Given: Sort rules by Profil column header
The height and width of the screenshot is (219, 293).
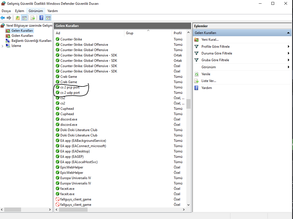Looking at the screenshot, I should pyautogui.click(x=179, y=33).
